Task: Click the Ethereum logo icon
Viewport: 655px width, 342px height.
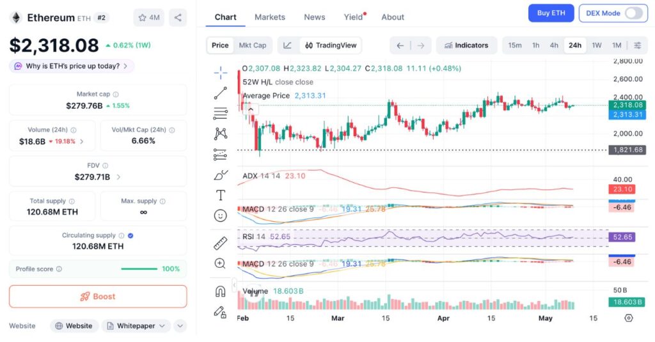Action: tap(16, 17)
